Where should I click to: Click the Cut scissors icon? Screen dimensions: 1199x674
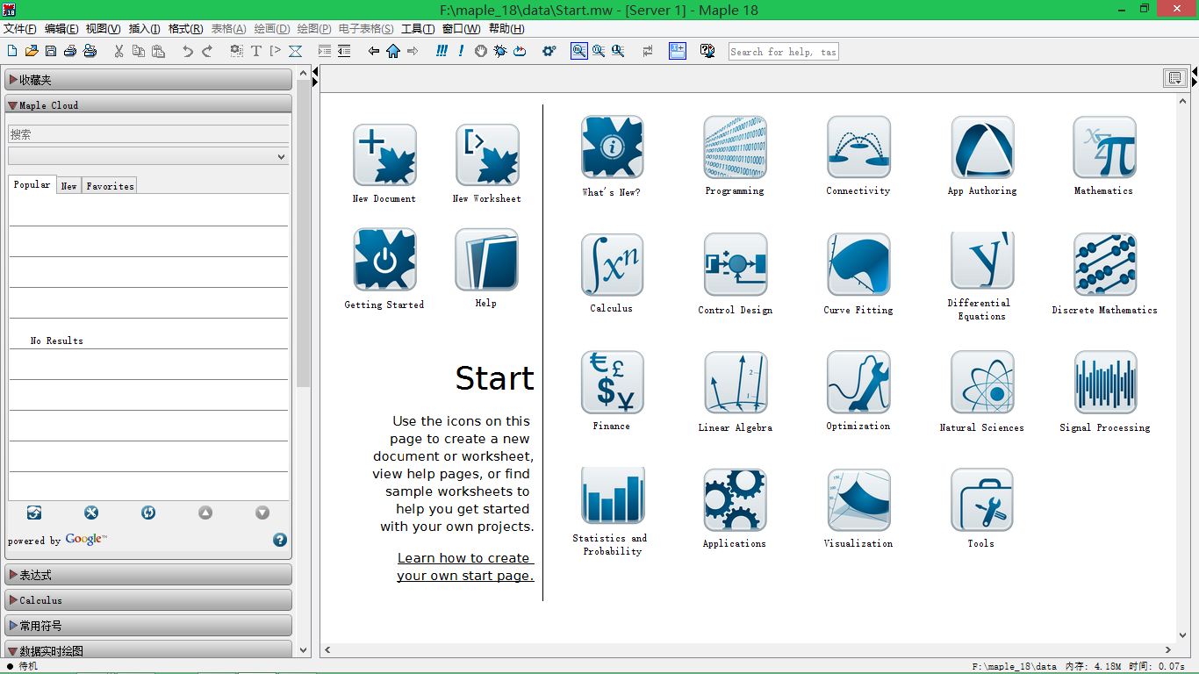point(119,52)
